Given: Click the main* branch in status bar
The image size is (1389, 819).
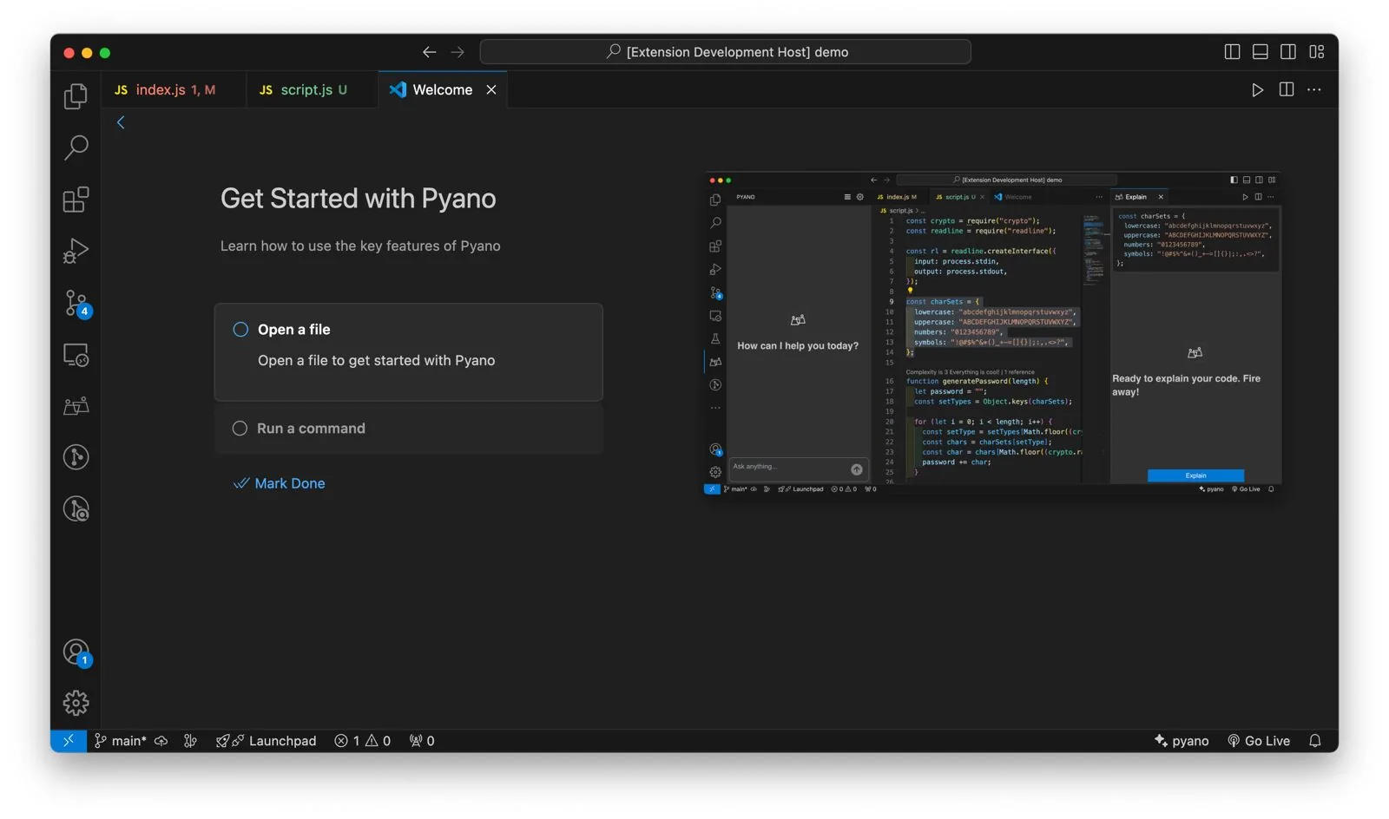Looking at the screenshot, I should click(x=121, y=741).
